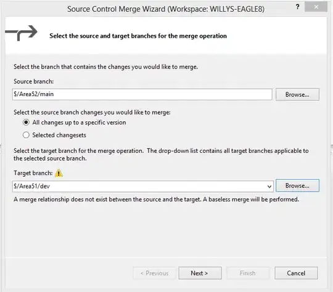Expand the Target branch dropdown arrow

269,187
